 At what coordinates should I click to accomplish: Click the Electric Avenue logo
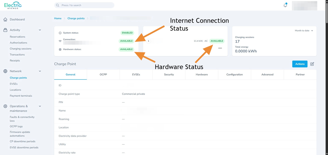point(13,5)
